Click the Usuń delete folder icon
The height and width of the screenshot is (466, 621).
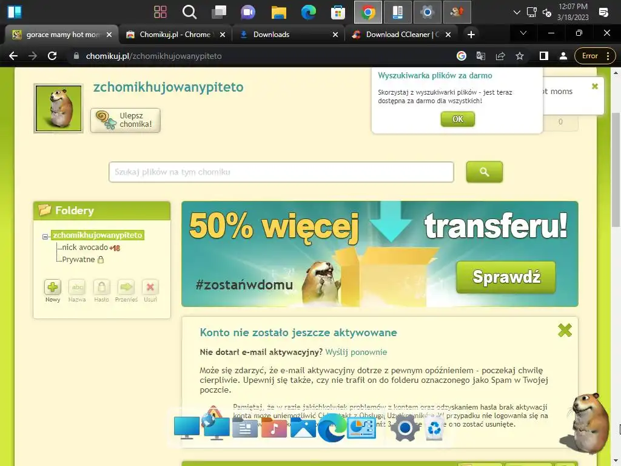tap(150, 291)
